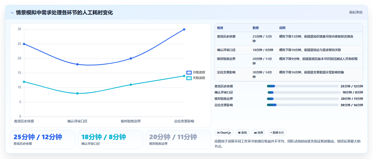Click the 表格 tag
373x159 pixels.
pyautogui.click(x=242, y=133)
